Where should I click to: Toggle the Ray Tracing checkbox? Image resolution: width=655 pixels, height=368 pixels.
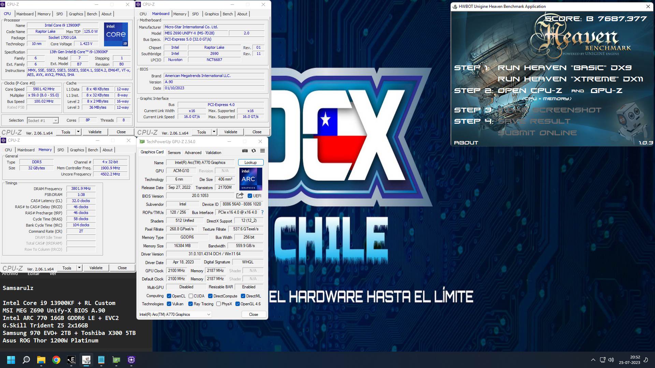(x=191, y=304)
